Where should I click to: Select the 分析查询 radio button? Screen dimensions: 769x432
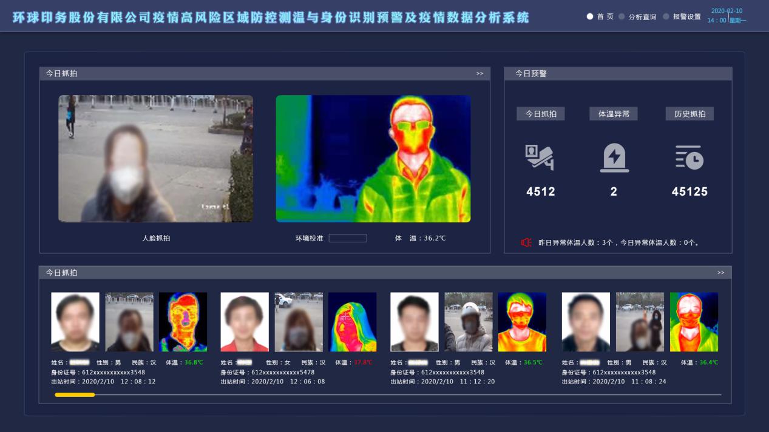[622, 17]
